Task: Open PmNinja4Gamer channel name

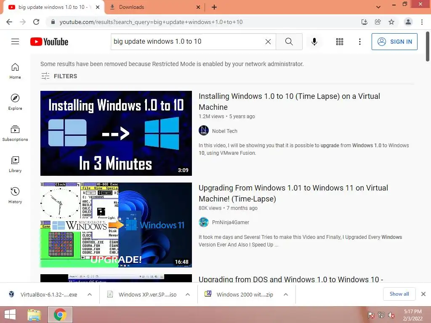Action: (x=230, y=222)
